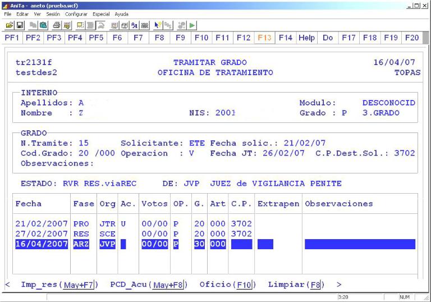The image size is (431, 302).
Task: Click the highlighted Observaciones field in row 16/04/2007
Action: click(360, 244)
